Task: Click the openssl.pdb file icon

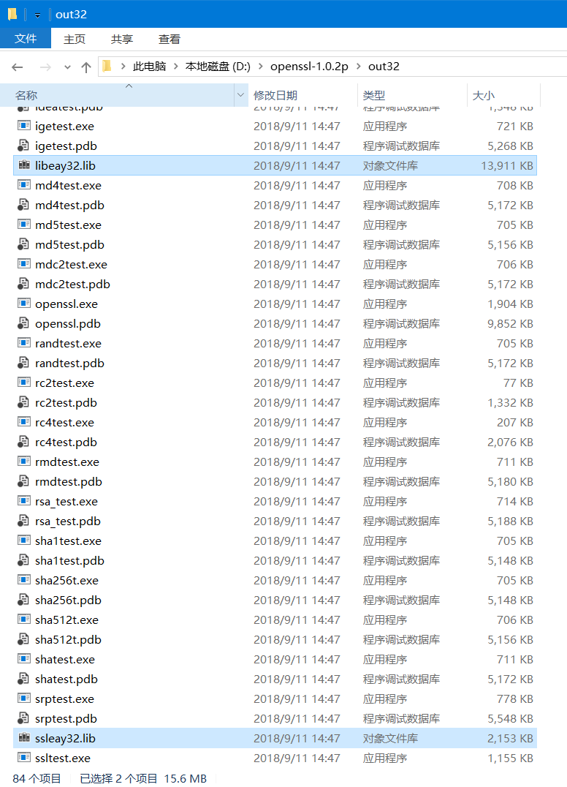Action: tap(23, 323)
